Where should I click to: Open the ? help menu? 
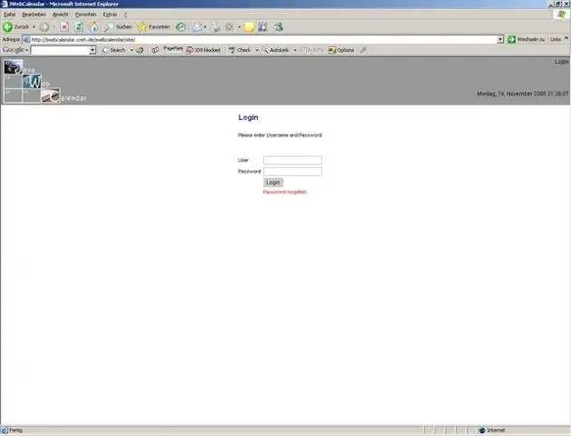125,15
